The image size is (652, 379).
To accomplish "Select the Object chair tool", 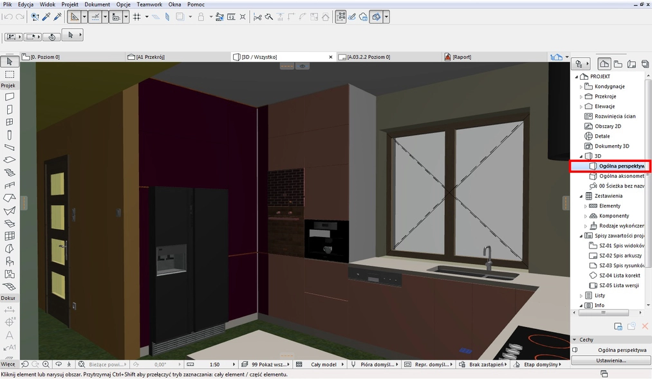I will point(9,261).
